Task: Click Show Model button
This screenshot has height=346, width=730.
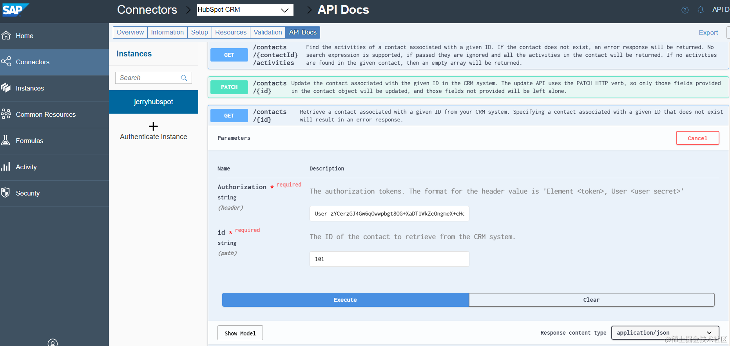Action: [x=240, y=333]
